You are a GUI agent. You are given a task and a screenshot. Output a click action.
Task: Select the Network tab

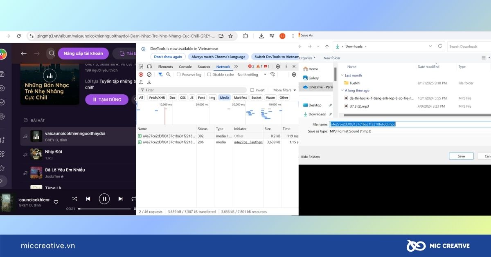(223, 66)
